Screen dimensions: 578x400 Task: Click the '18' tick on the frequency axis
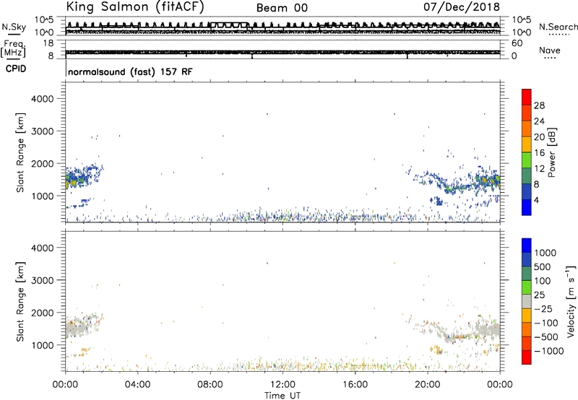(48, 43)
